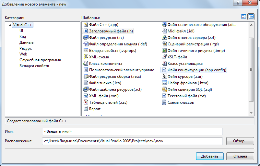
Task: Click the templates list scrollbar thumb
Action: 251,70
